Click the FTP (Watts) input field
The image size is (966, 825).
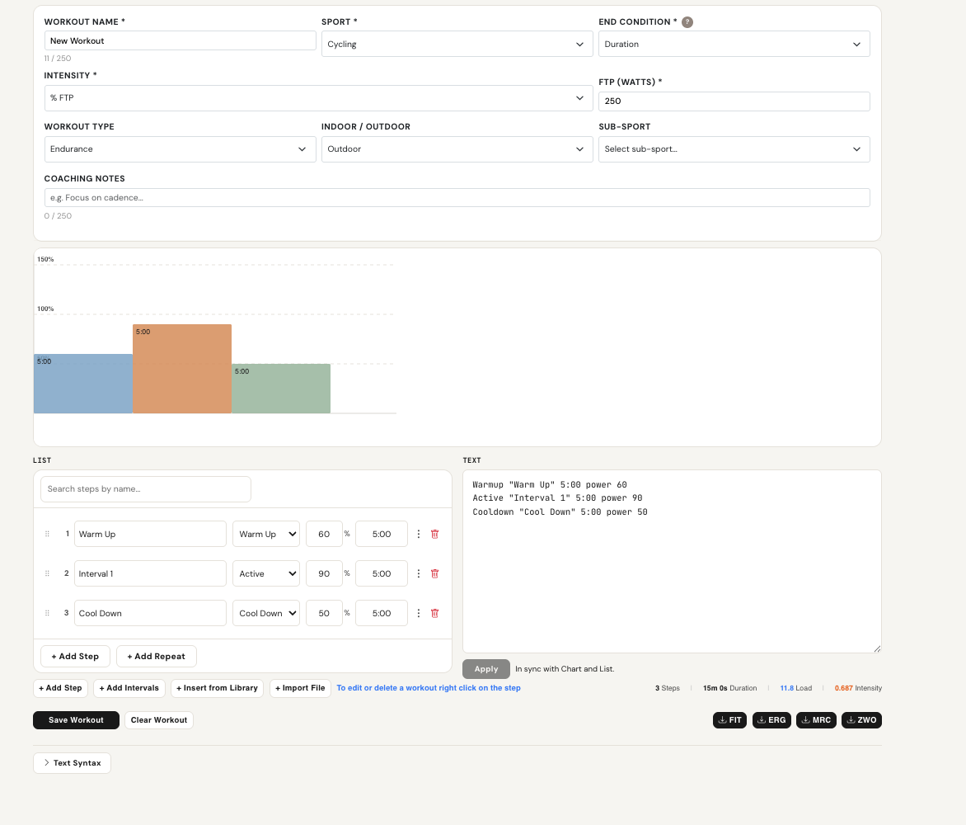(734, 101)
